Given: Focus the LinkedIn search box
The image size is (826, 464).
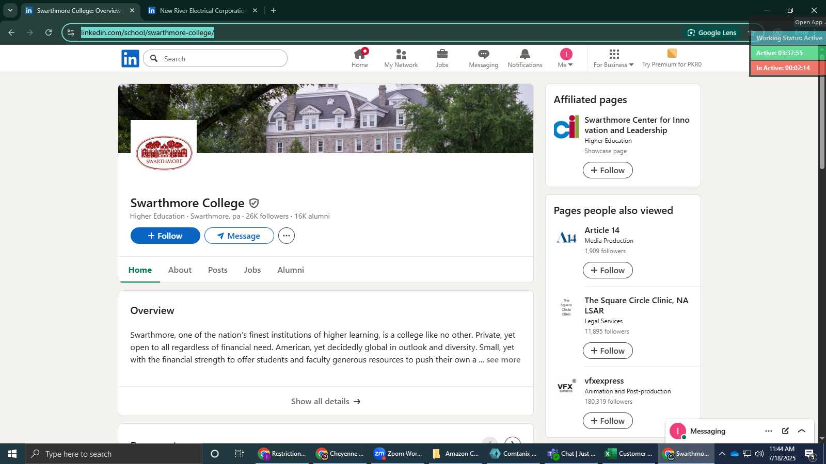Looking at the screenshot, I should pos(215,58).
